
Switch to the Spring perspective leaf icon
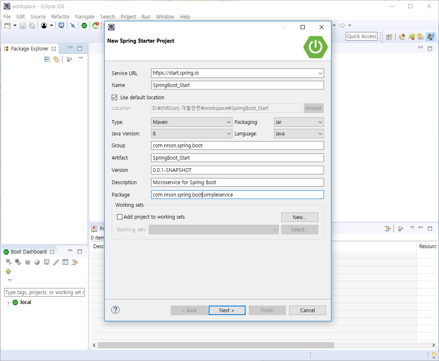[411, 37]
